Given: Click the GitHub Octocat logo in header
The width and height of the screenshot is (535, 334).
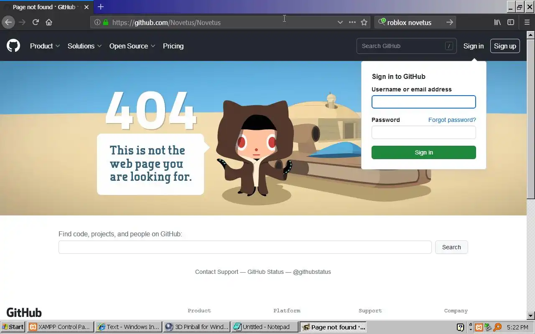Looking at the screenshot, I should (13, 46).
